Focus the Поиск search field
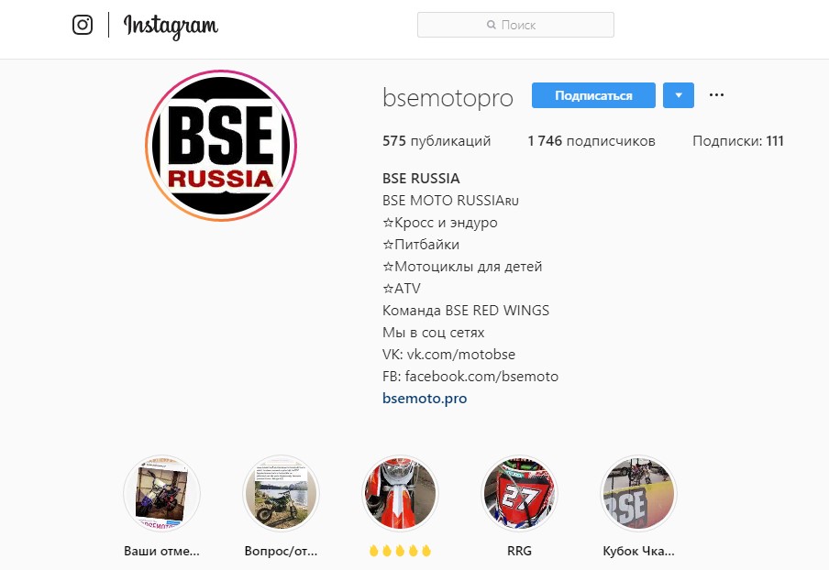This screenshot has height=570, width=829. pos(515,25)
